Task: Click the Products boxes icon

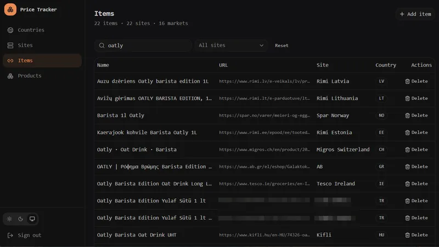Action: [10, 76]
